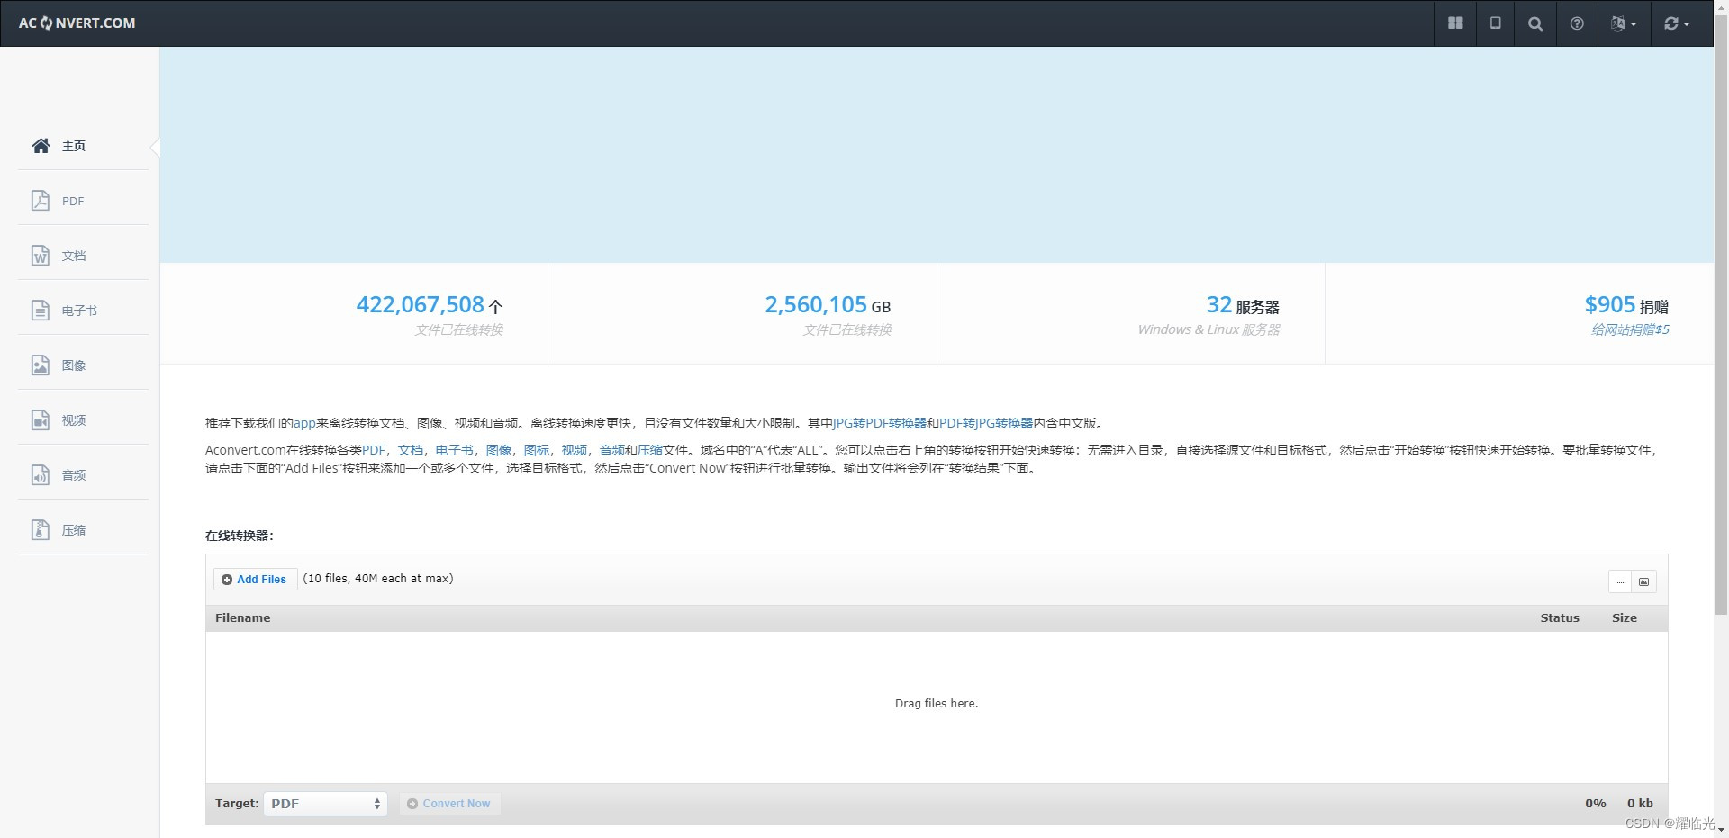The image size is (1729, 838).
Task: Open the search magnifier icon
Action: 1535,23
